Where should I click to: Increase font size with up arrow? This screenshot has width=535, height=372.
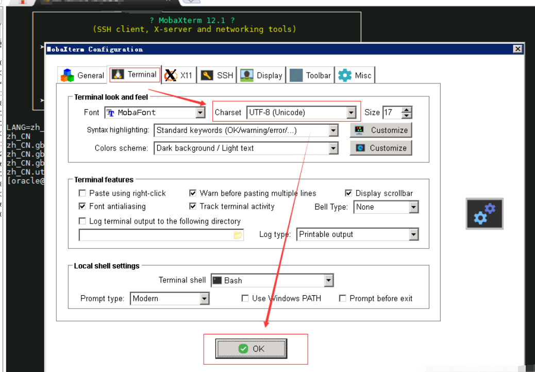pyautogui.click(x=406, y=109)
